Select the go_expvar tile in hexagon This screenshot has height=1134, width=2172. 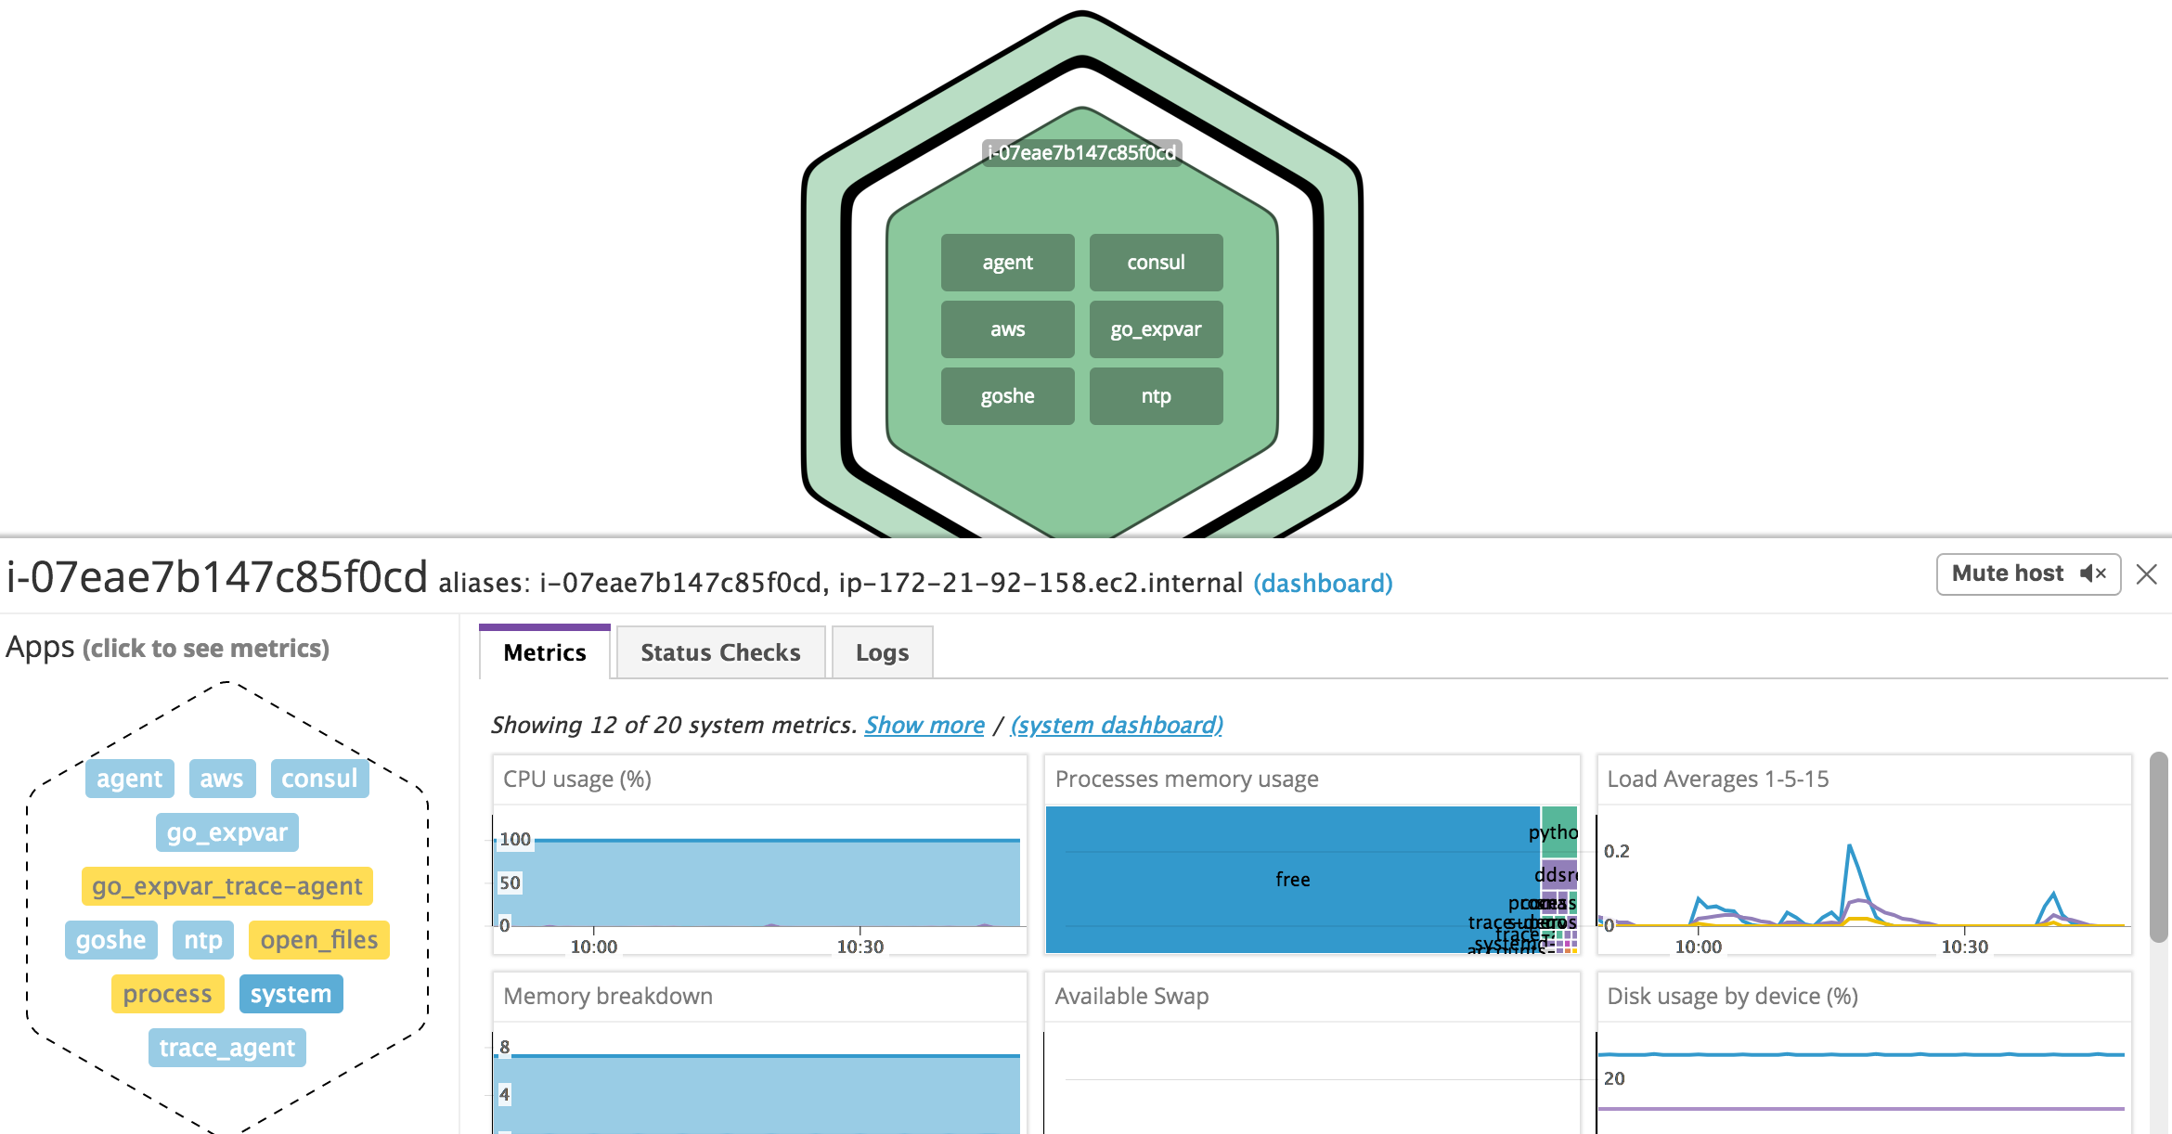click(1156, 329)
